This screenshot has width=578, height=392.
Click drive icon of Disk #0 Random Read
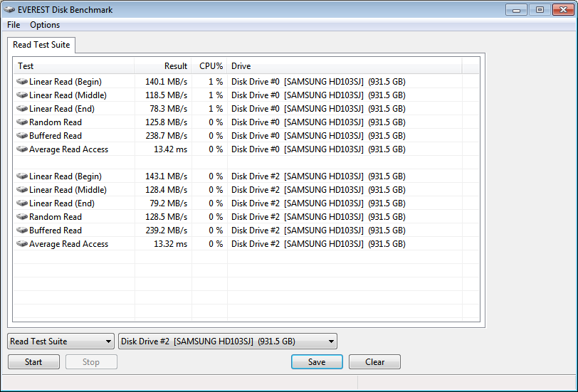tap(22, 122)
